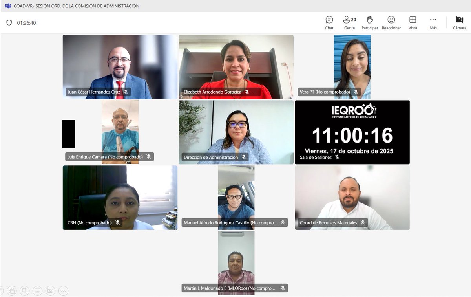Select the Sala de Sesiones clock tile

352,132
